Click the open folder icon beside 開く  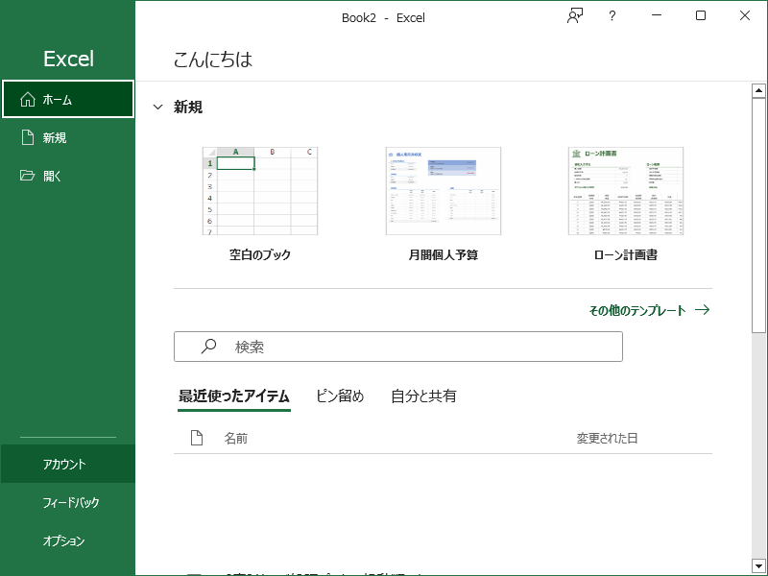point(28,176)
